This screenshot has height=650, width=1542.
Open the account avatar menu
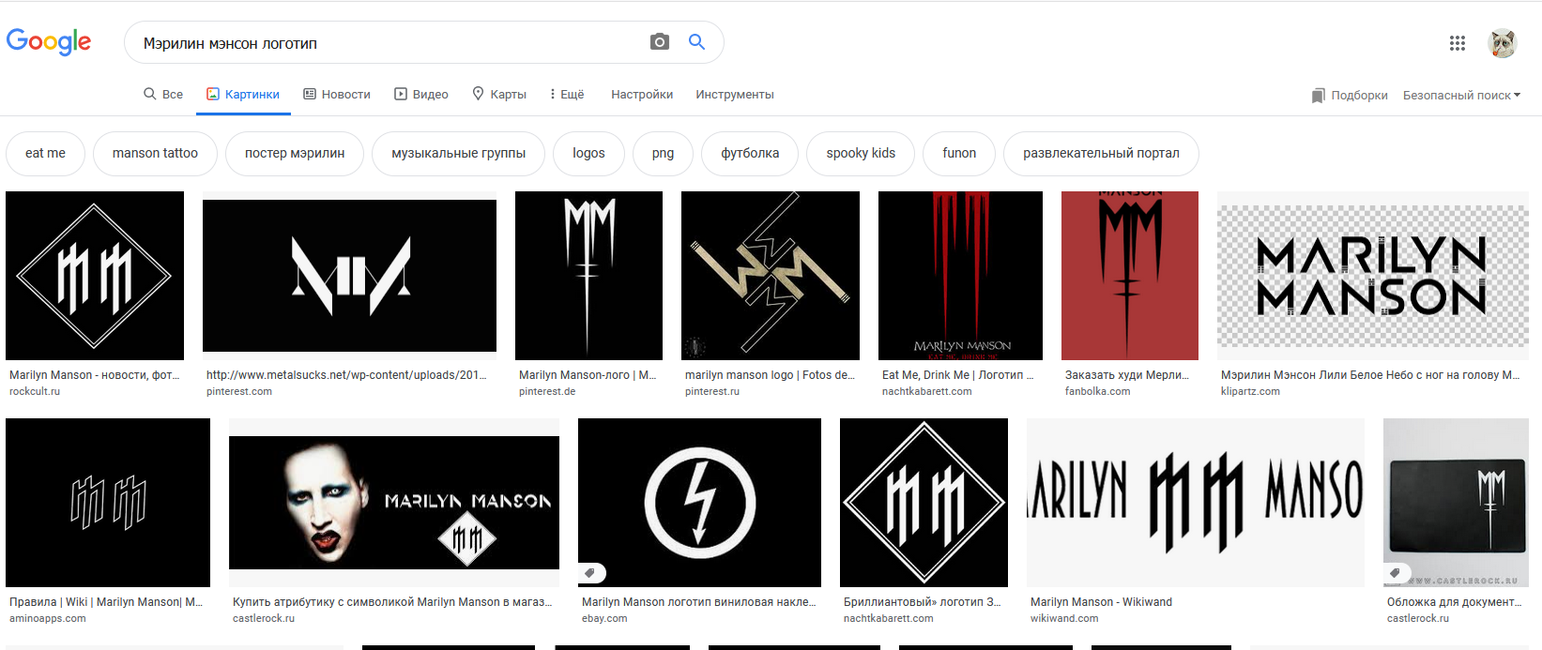pos(1503,43)
